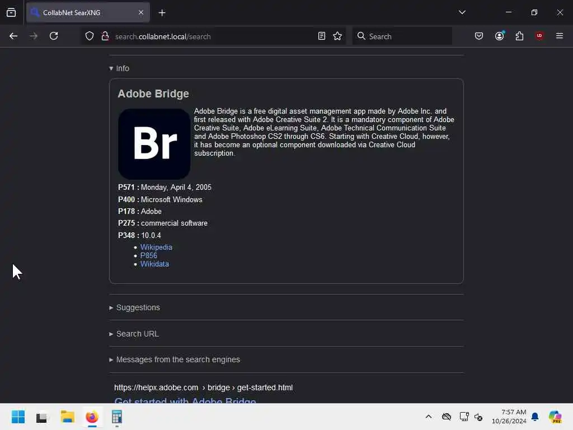Click the forward navigation arrow
This screenshot has width=573, height=430.
[33, 36]
